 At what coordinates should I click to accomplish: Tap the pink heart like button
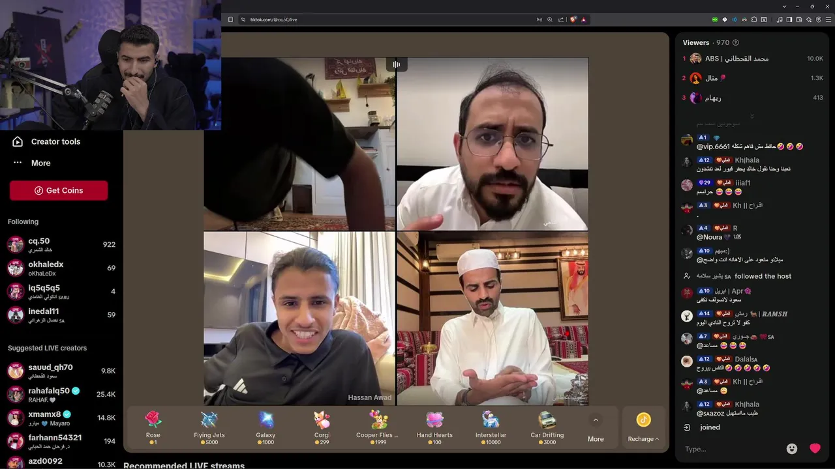(x=815, y=449)
